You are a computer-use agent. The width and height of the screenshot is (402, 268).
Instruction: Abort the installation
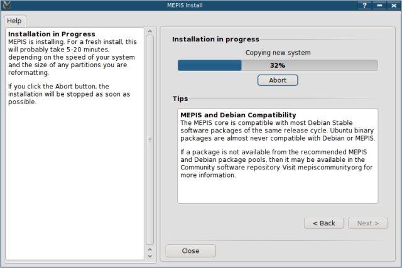pyautogui.click(x=277, y=80)
